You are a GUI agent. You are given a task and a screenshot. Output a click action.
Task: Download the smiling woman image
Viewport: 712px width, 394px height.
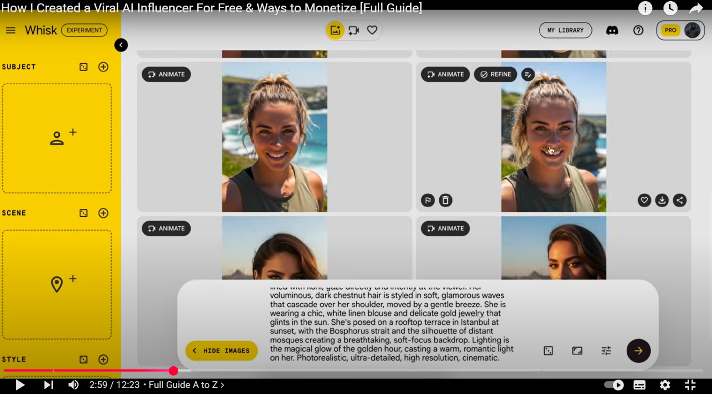coord(662,201)
